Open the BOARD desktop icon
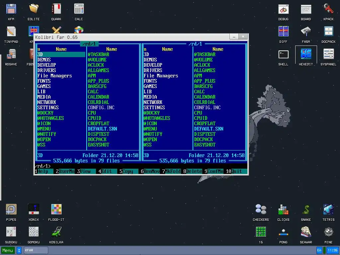This screenshot has height=255, width=340. pyautogui.click(x=306, y=12)
